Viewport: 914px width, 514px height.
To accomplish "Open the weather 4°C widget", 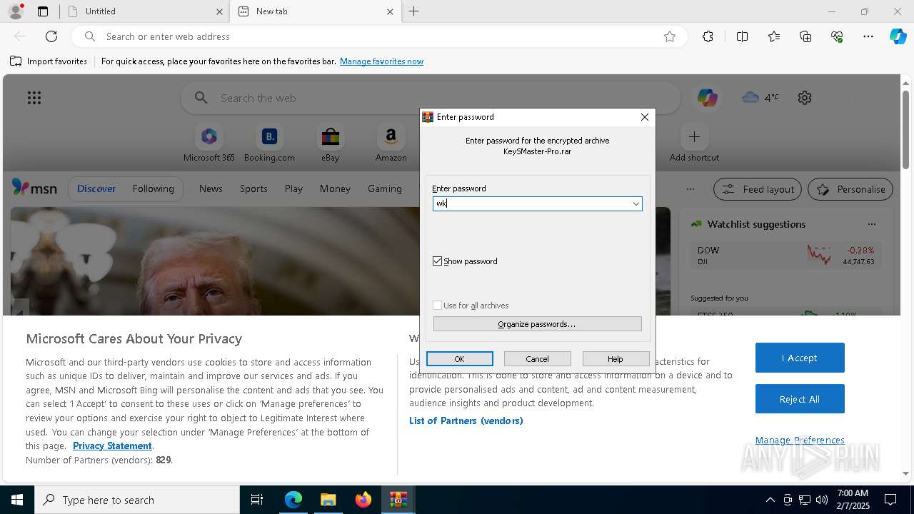I will pyautogui.click(x=760, y=98).
